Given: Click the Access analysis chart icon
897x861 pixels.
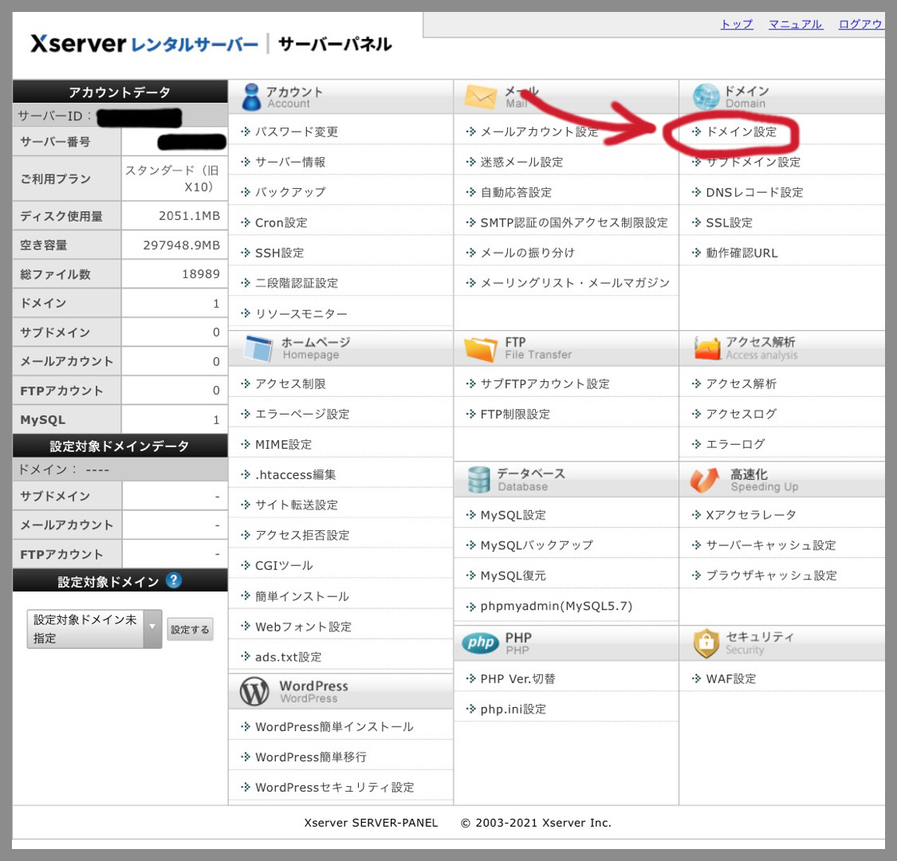Looking at the screenshot, I should pos(707,348).
